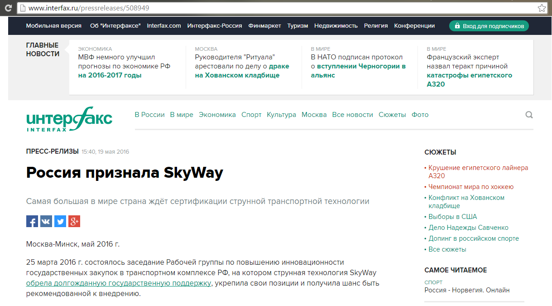Open the Сюжеты menu item
This screenshot has width=552, height=306.
392,115
